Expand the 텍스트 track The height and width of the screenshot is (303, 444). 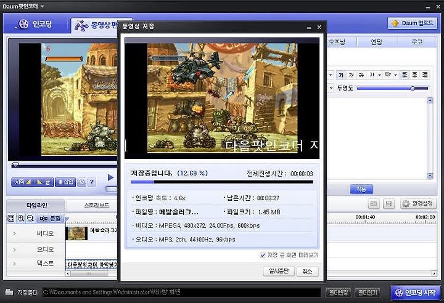pos(15,264)
